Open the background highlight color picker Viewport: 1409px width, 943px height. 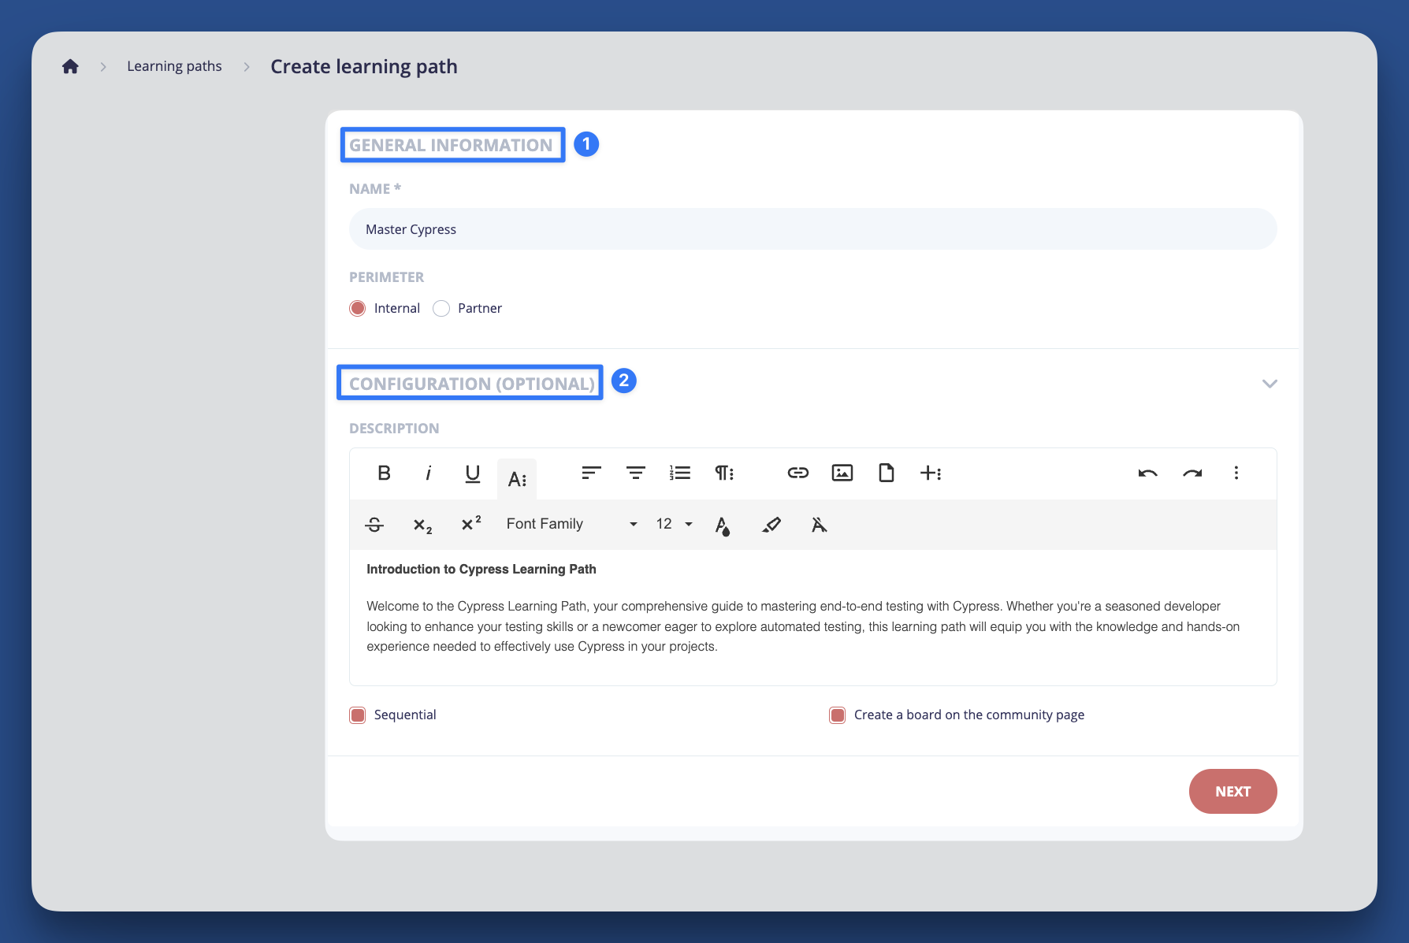pos(771,525)
